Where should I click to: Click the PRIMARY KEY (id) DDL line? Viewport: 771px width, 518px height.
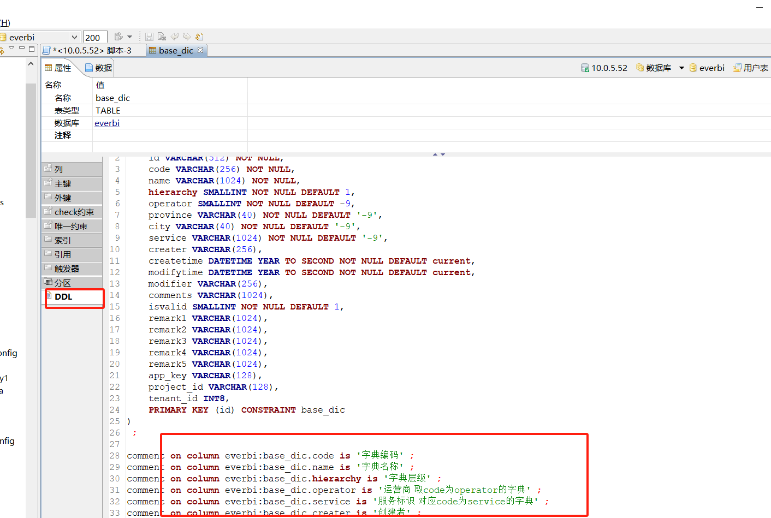coord(247,410)
